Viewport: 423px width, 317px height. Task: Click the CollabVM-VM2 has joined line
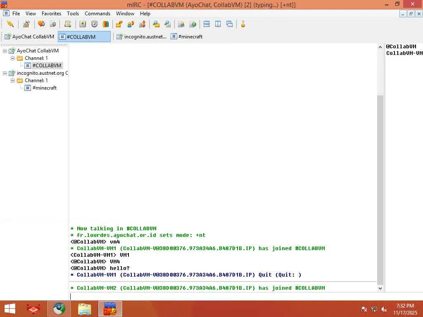coord(197,288)
